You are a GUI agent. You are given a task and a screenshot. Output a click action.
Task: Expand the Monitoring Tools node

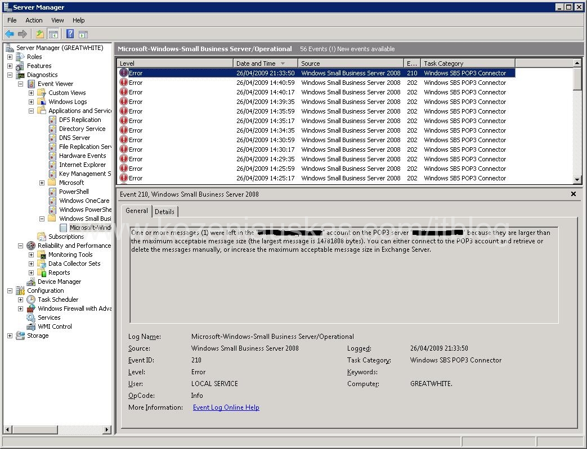[x=32, y=255]
